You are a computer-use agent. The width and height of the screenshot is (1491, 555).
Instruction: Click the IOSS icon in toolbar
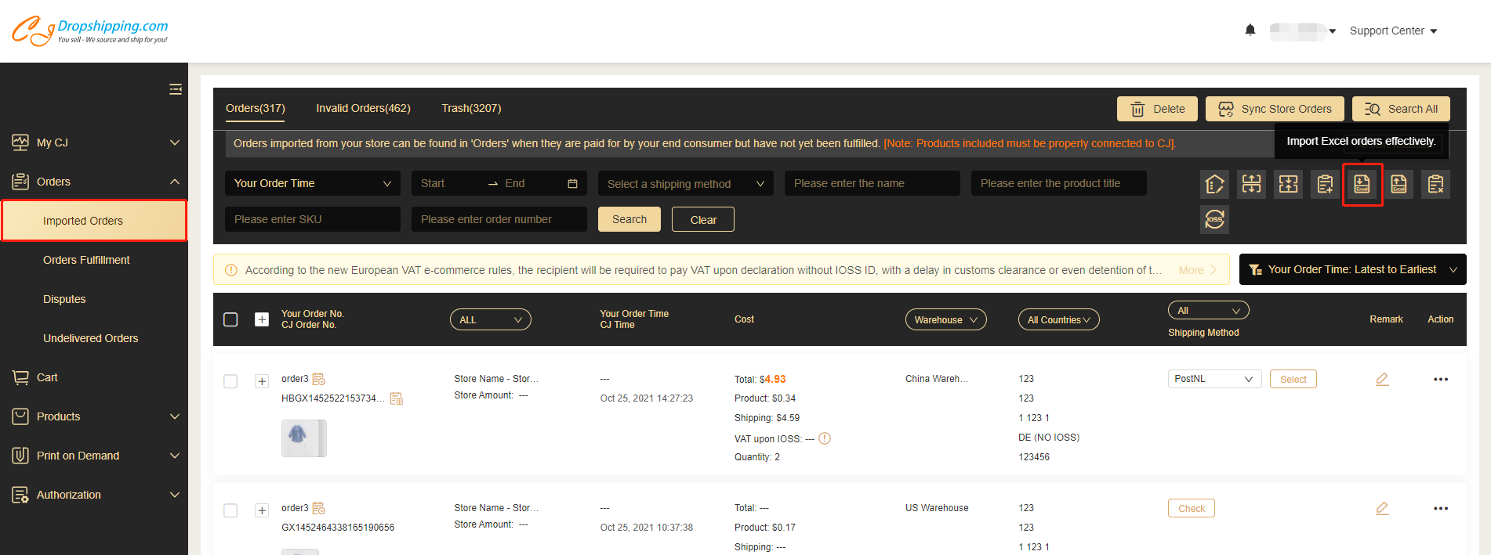(x=1214, y=220)
